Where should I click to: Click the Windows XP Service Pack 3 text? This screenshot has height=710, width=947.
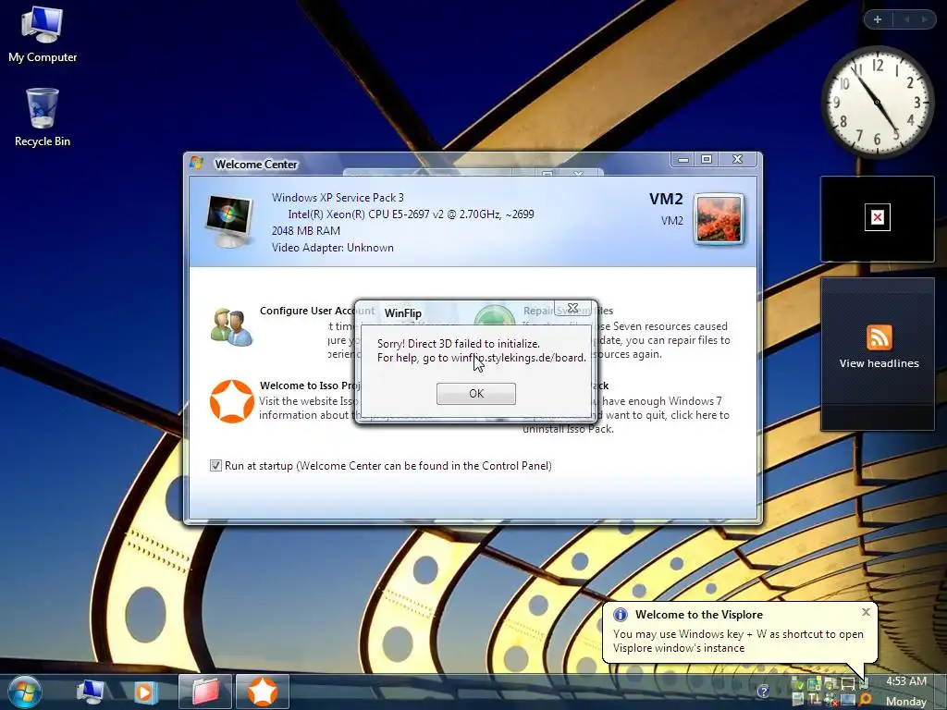pyautogui.click(x=338, y=198)
